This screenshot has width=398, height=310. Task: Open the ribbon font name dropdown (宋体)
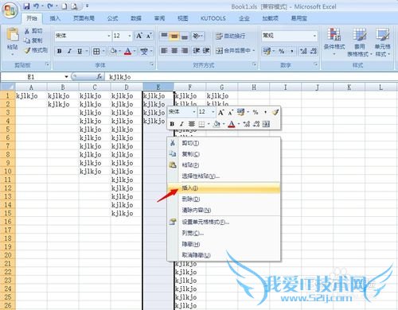coord(108,36)
